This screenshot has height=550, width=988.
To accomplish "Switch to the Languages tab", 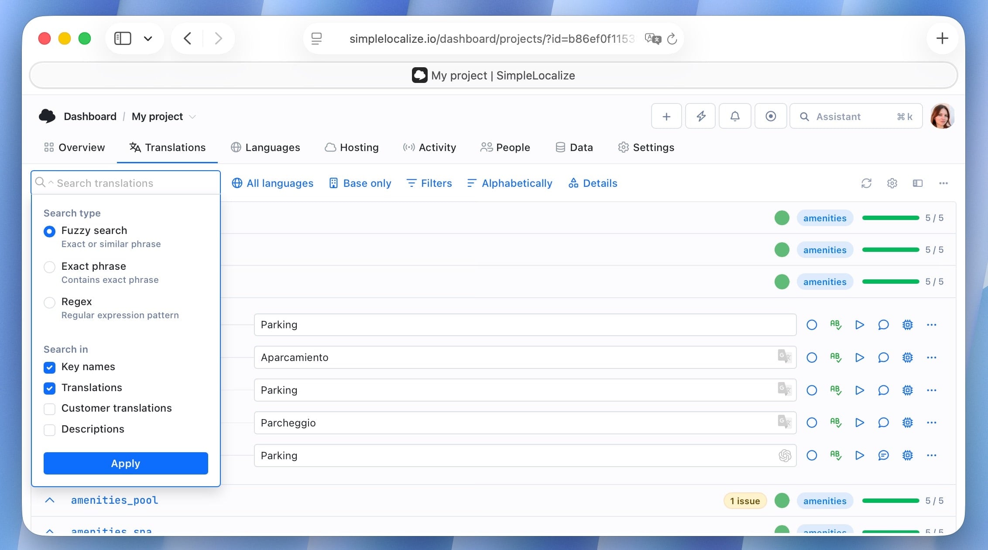I will (x=265, y=148).
